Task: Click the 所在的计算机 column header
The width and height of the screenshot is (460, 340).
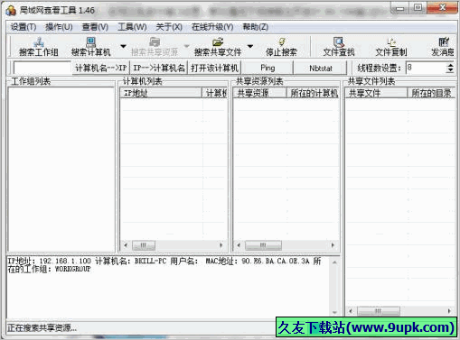Action: point(313,93)
